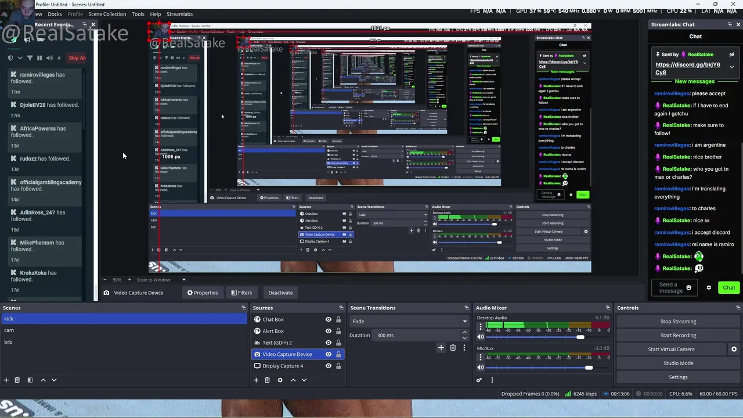This screenshot has height=418, width=743.
Task: Click Start Recording button
Action: 678,335
